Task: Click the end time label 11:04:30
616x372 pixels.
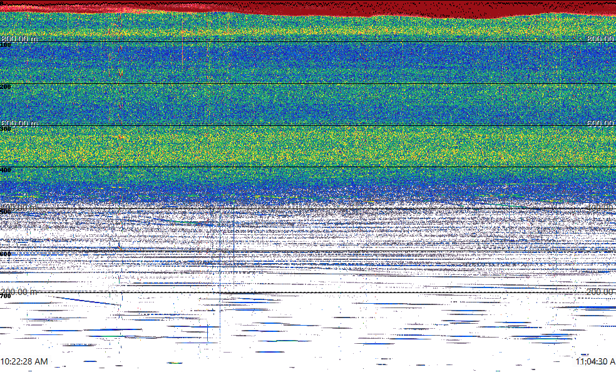Action: [596, 361]
